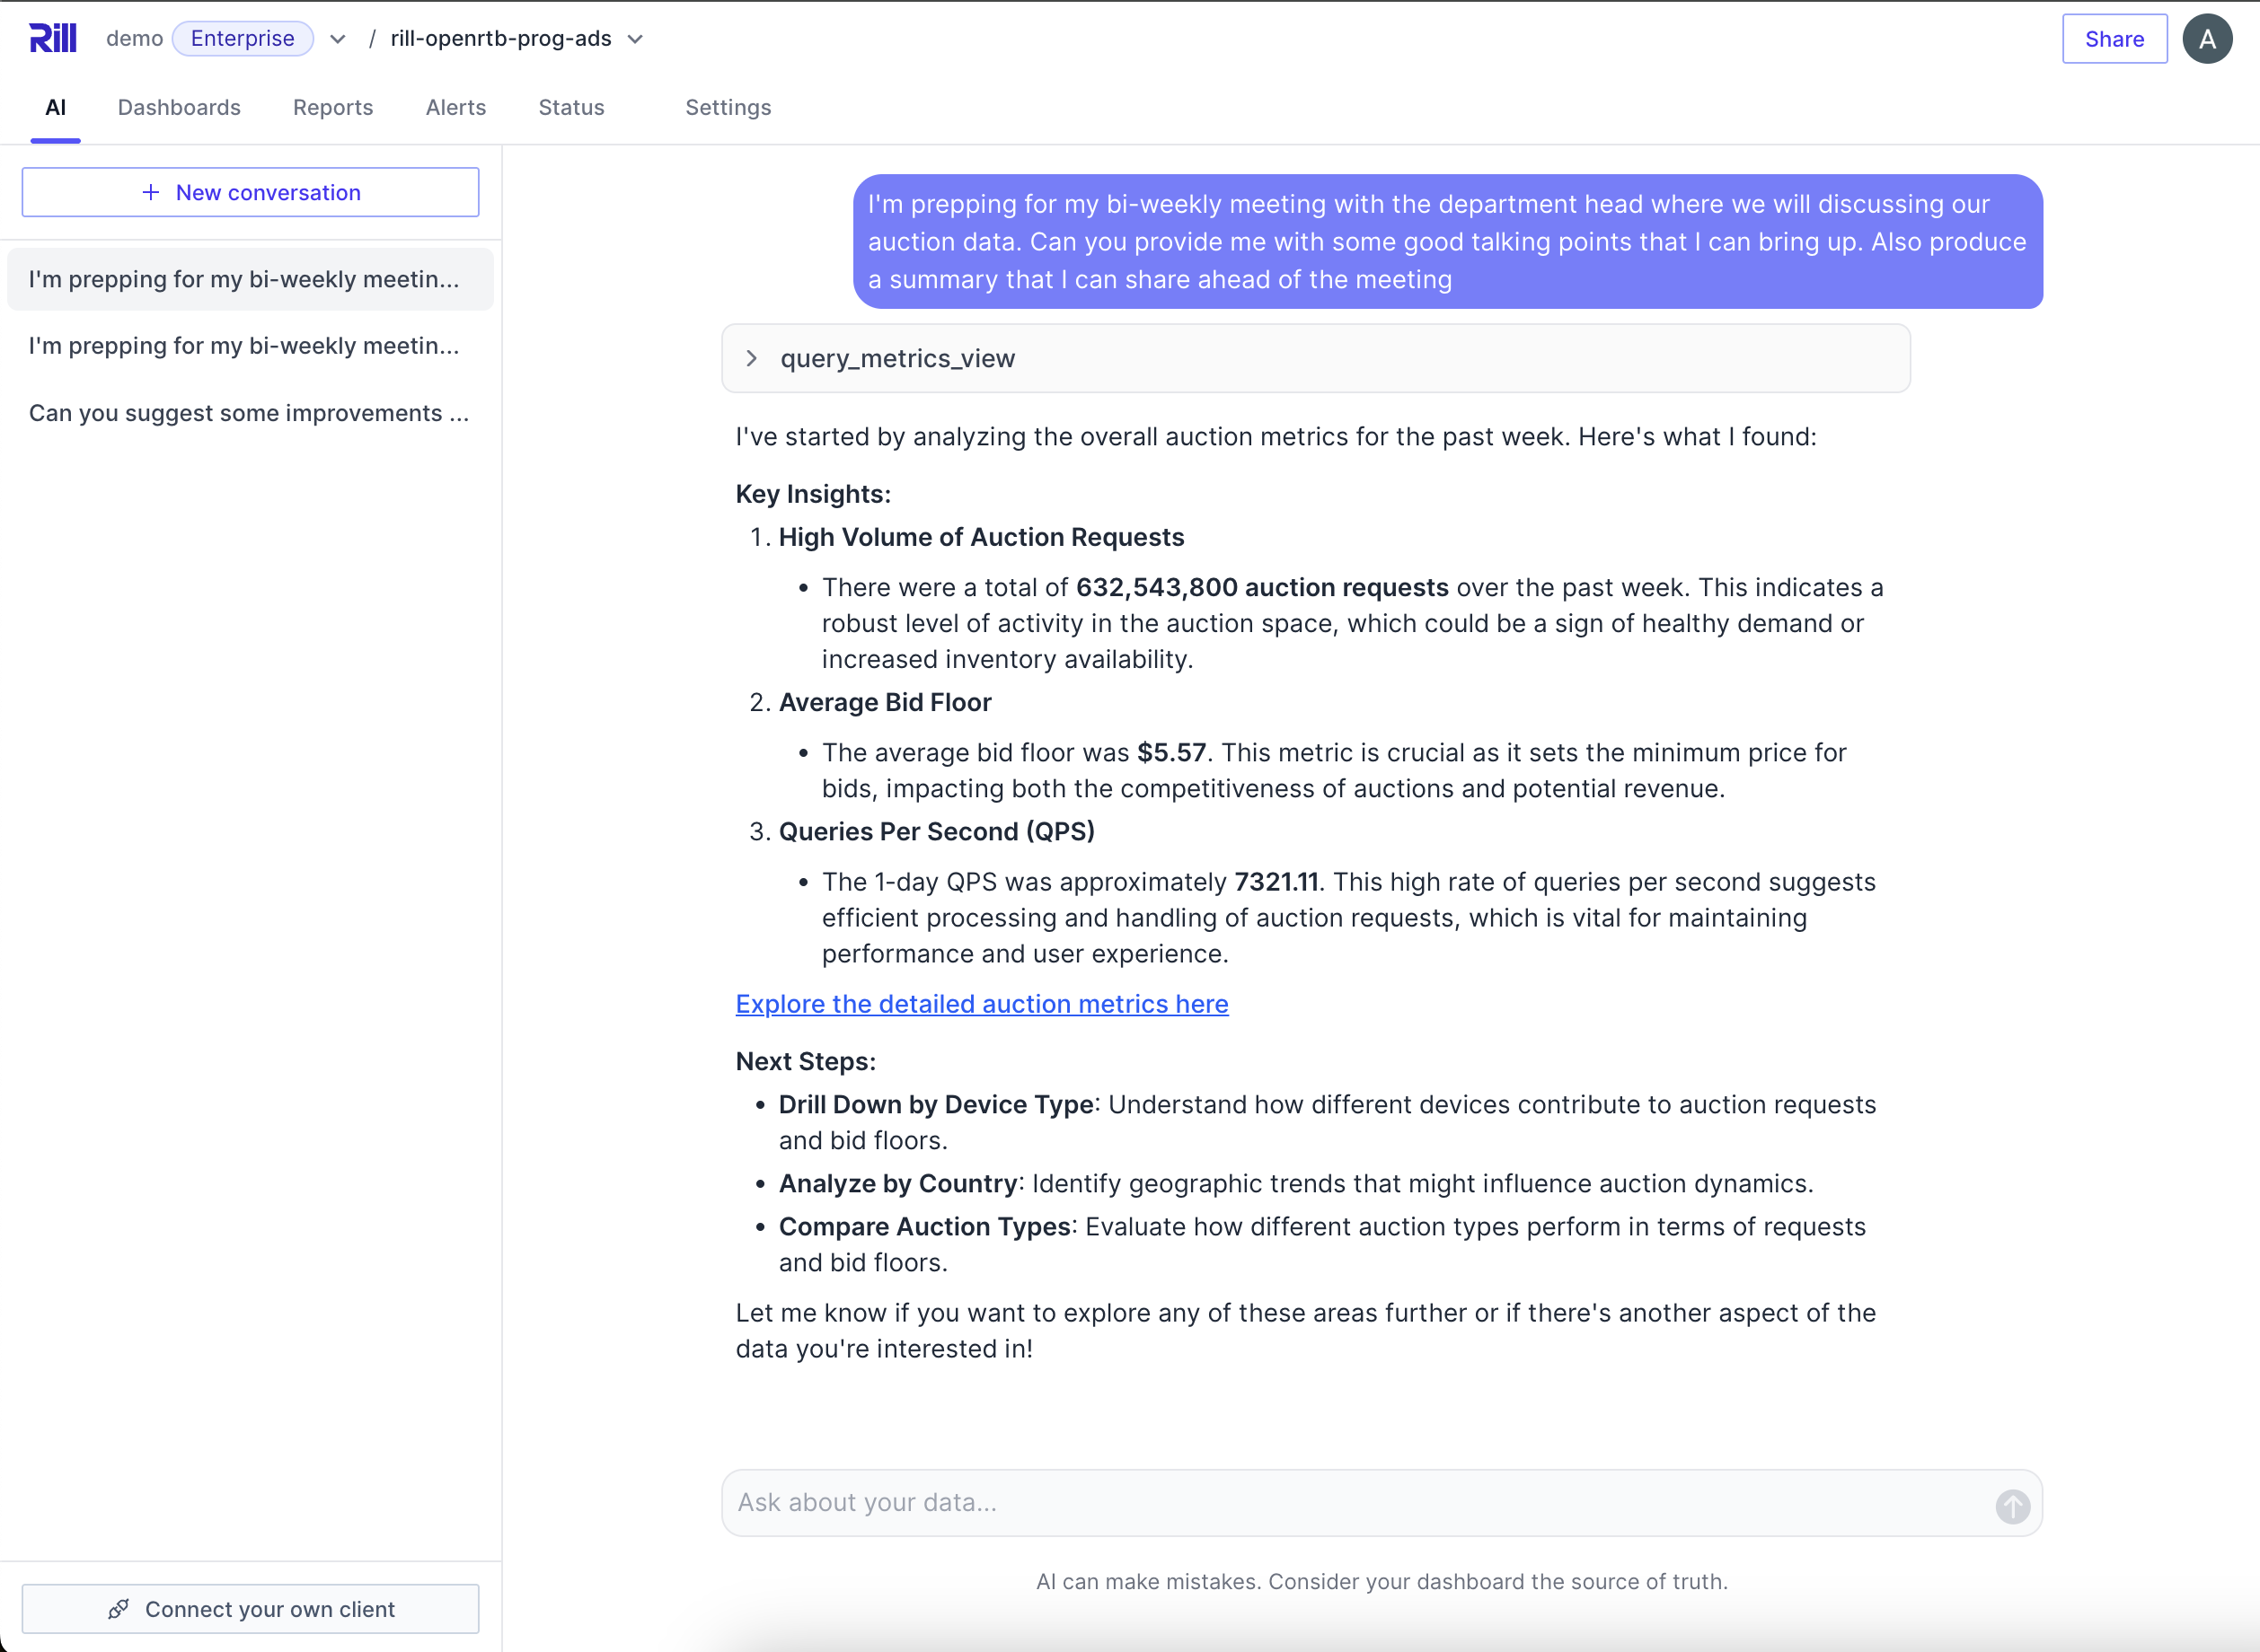Start a New conversation
The height and width of the screenshot is (1652, 2260).
click(x=250, y=192)
